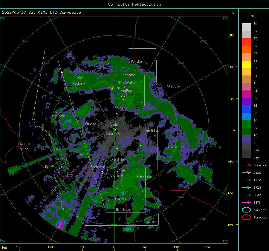Click the Innisfail city label
This screenshot has width=269, height=251.
pyautogui.click(x=121, y=108)
